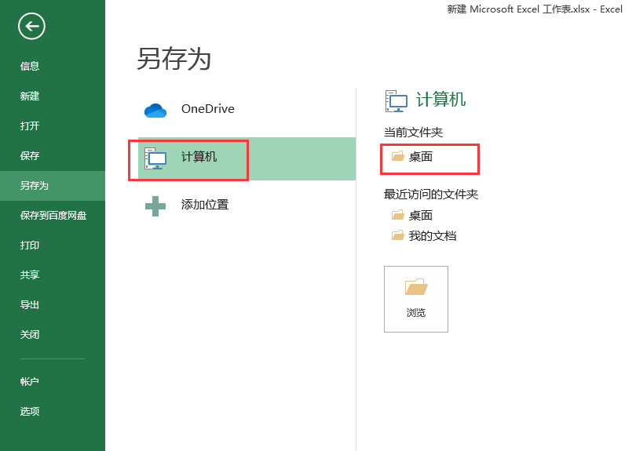The image size is (636, 451).
Task: Click the folder icon on 浏览 button
Action: coord(416,287)
